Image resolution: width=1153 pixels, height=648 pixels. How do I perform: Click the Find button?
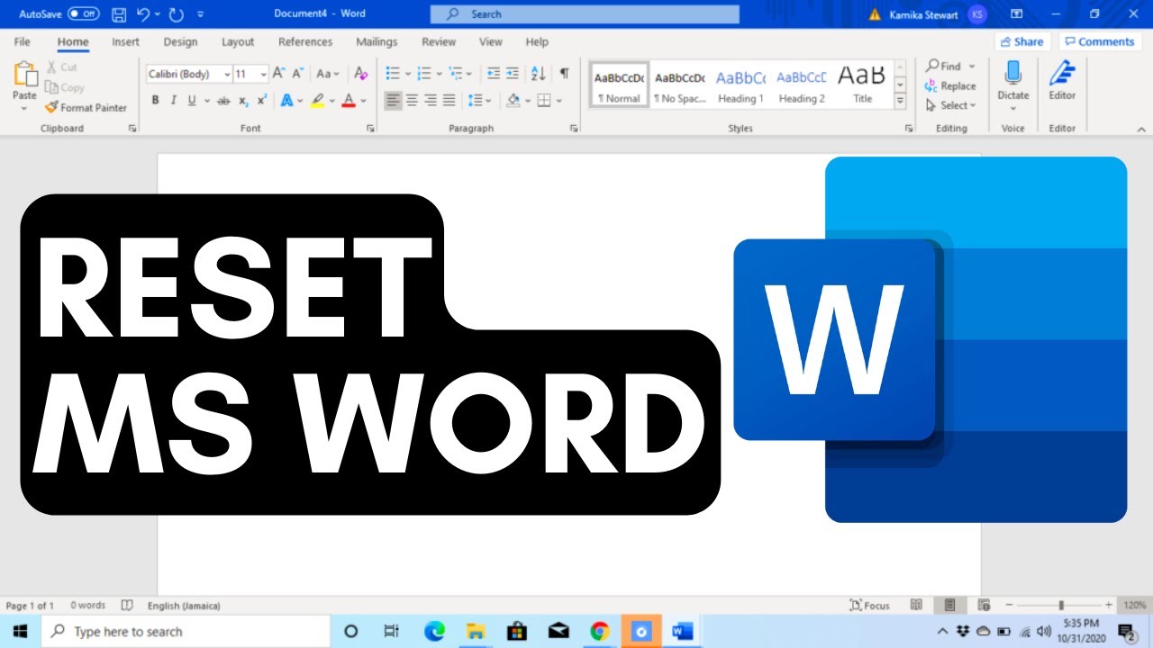click(x=943, y=66)
